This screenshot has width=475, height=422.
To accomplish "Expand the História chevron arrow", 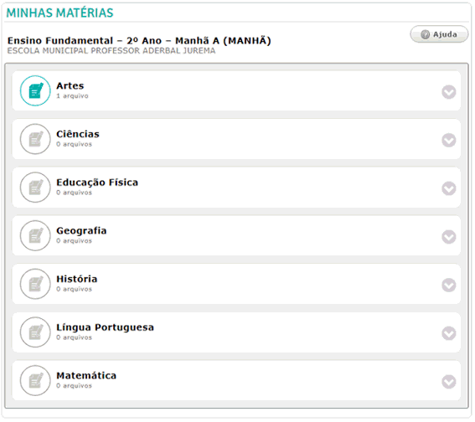I will [x=449, y=286].
